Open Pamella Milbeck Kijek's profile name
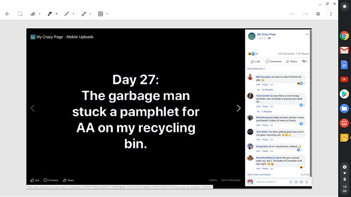The image size is (351, 197). tap(269, 158)
